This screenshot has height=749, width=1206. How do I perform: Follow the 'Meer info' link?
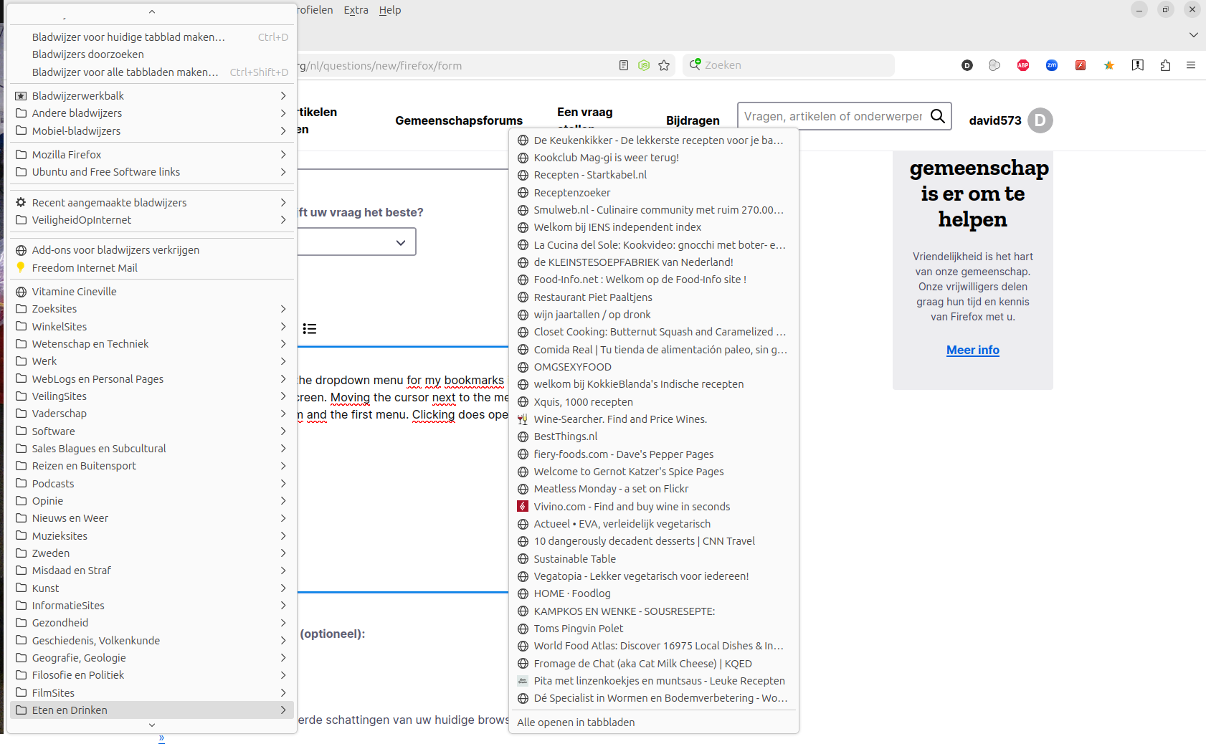pyautogui.click(x=972, y=350)
